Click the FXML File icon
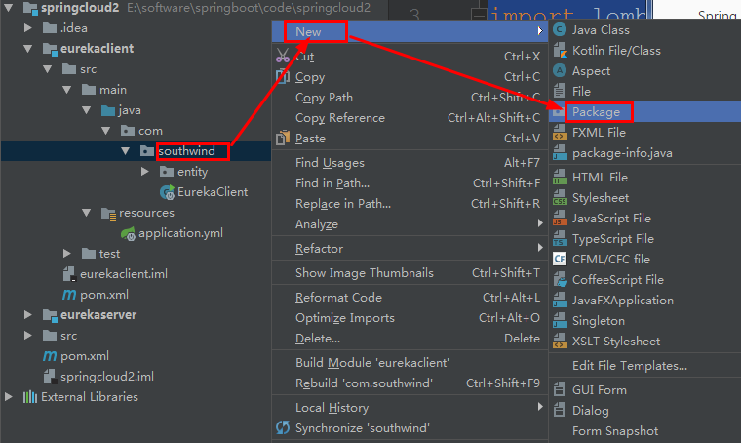 (x=560, y=132)
